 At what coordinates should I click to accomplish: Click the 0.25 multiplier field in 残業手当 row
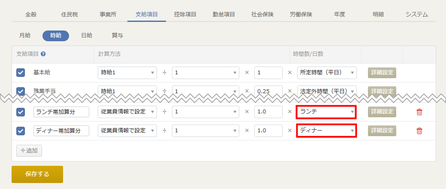click(x=268, y=91)
